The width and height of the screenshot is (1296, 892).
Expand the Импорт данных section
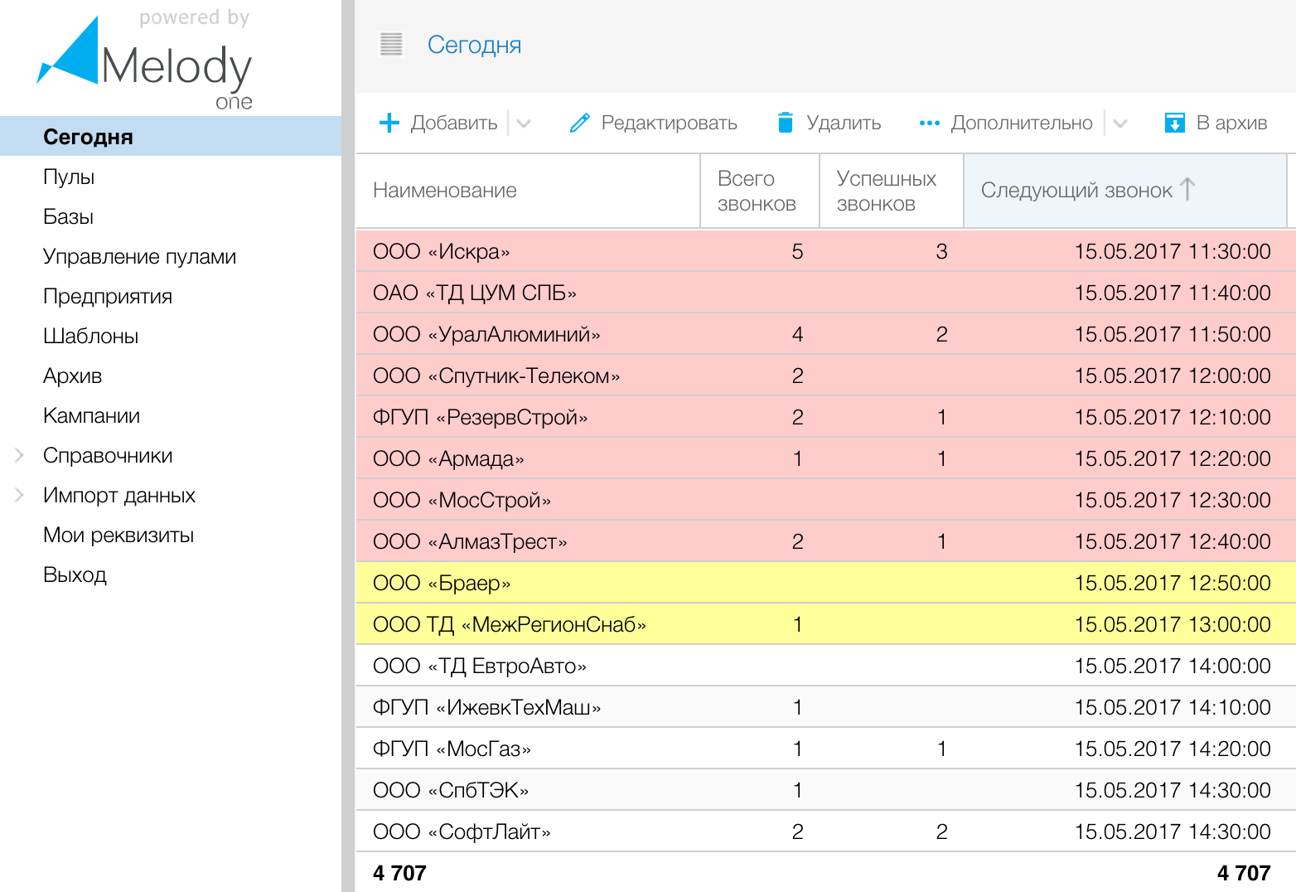coord(19,495)
